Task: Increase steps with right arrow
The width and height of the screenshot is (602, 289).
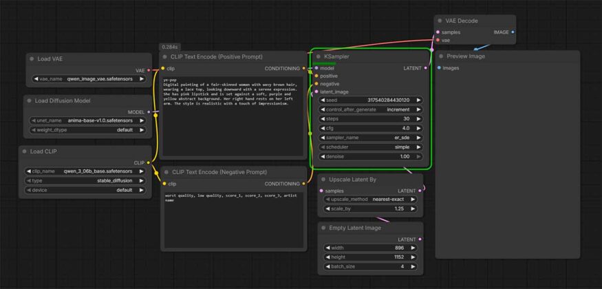Action: coord(418,119)
